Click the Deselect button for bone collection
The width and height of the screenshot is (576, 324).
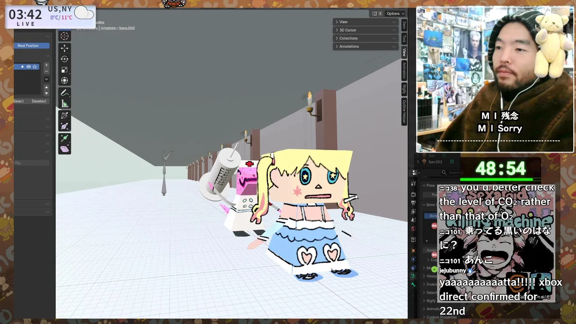(39, 101)
